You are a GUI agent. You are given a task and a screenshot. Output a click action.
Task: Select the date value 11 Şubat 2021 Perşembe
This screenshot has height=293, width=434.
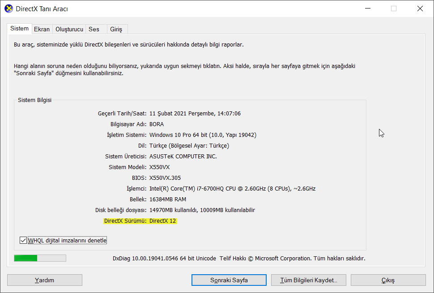click(182, 114)
